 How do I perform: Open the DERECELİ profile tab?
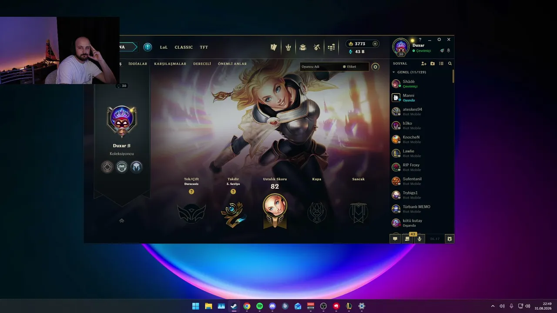202,64
